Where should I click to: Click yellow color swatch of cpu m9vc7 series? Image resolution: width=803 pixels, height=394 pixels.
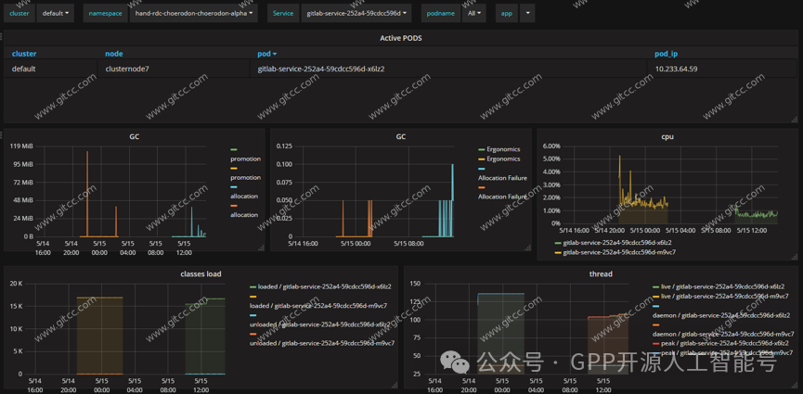[x=558, y=252]
